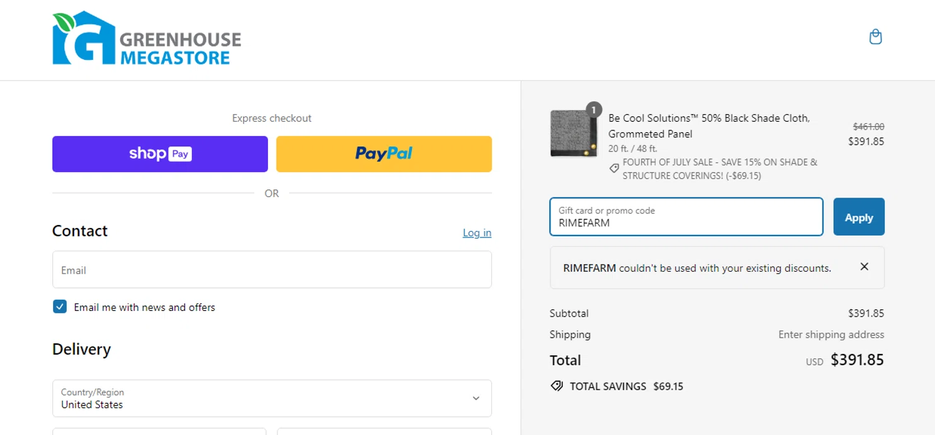This screenshot has height=435, width=935.
Task: Focus the Email input field
Action: coord(272,270)
